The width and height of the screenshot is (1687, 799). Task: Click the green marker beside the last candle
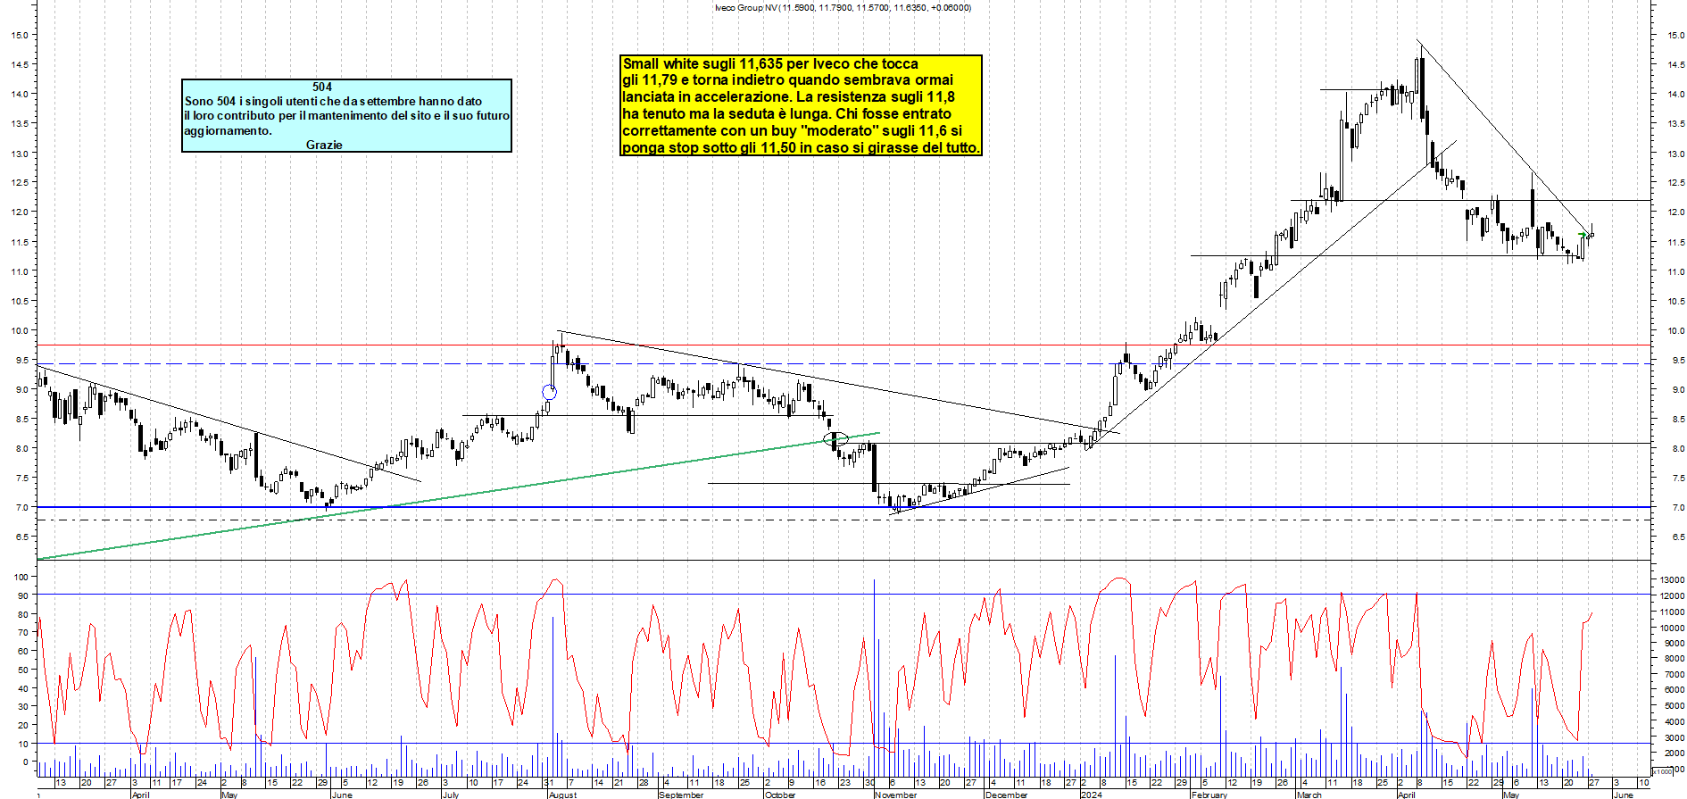point(1582,235)
